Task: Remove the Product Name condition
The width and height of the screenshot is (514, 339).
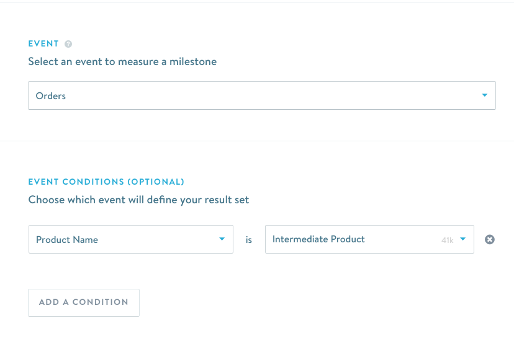Action: tap(490, 239)
